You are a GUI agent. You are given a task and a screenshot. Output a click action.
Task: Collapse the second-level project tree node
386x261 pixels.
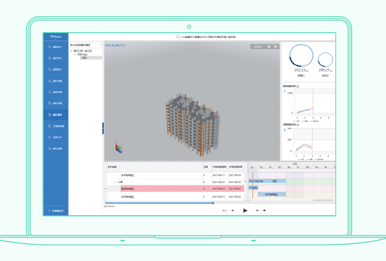pyautogui.click(x=75, y=54)
